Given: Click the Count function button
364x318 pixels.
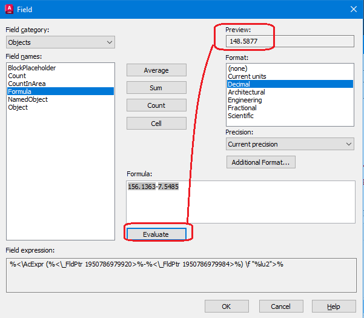Looking at the screenshot, I should [156, 105].
